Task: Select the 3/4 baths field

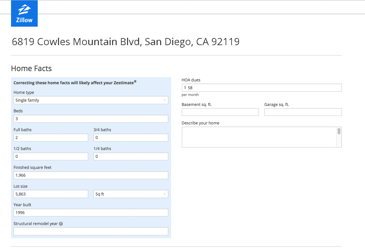Action: [x=131, y=138]
